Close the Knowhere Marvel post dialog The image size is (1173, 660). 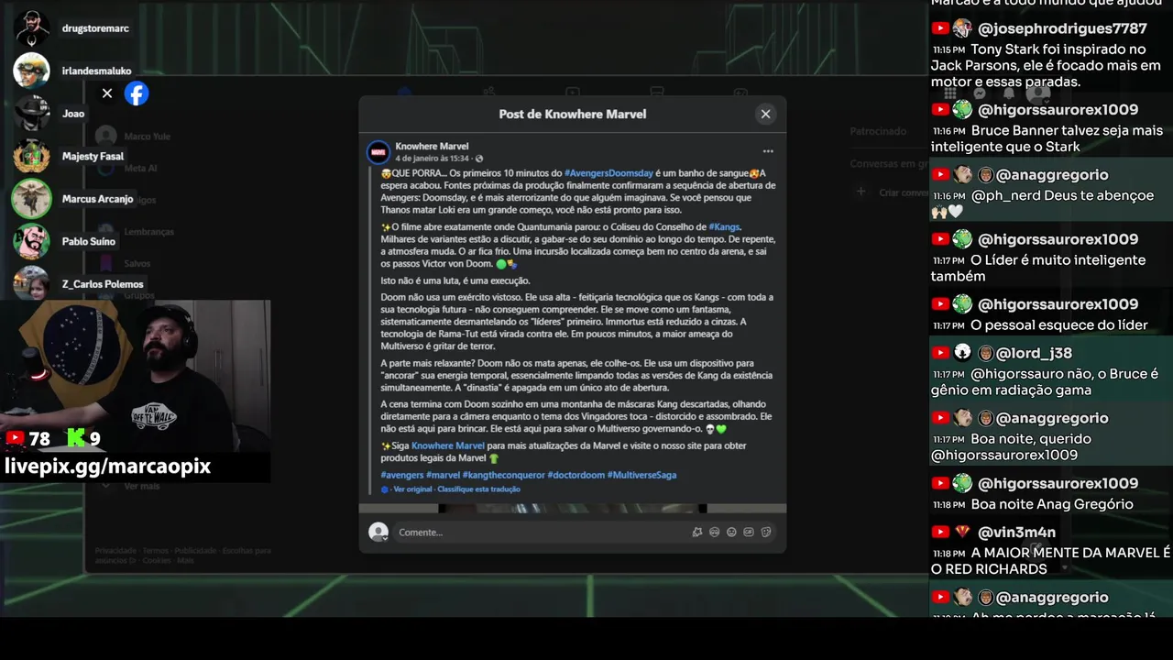765,114
